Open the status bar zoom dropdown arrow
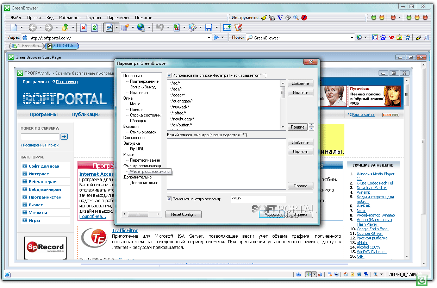The width and height of the screenshot is (437, 288). click(382, 275)
